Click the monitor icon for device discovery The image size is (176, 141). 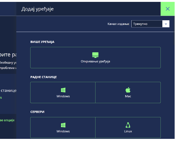tap(95, 55)
